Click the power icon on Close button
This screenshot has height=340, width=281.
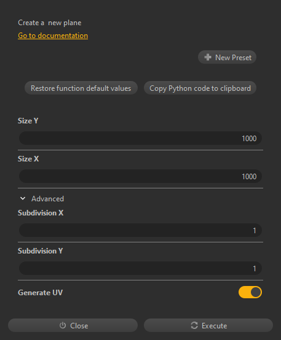pos(63,325)
